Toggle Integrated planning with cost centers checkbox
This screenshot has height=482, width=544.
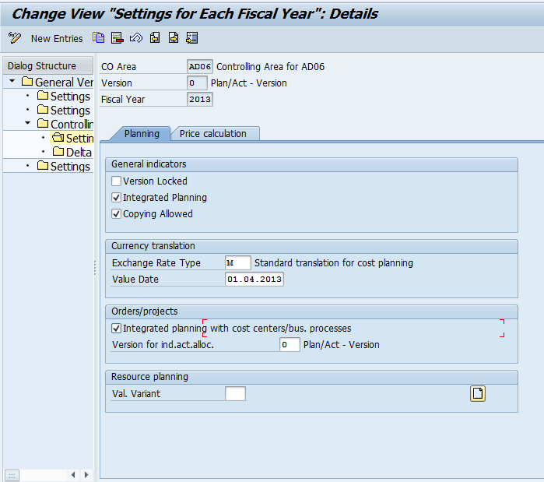(116, 329)
